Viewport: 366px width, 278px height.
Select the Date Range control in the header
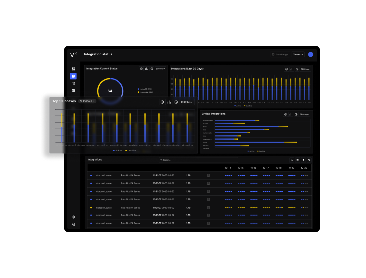[x=280, y=54]
